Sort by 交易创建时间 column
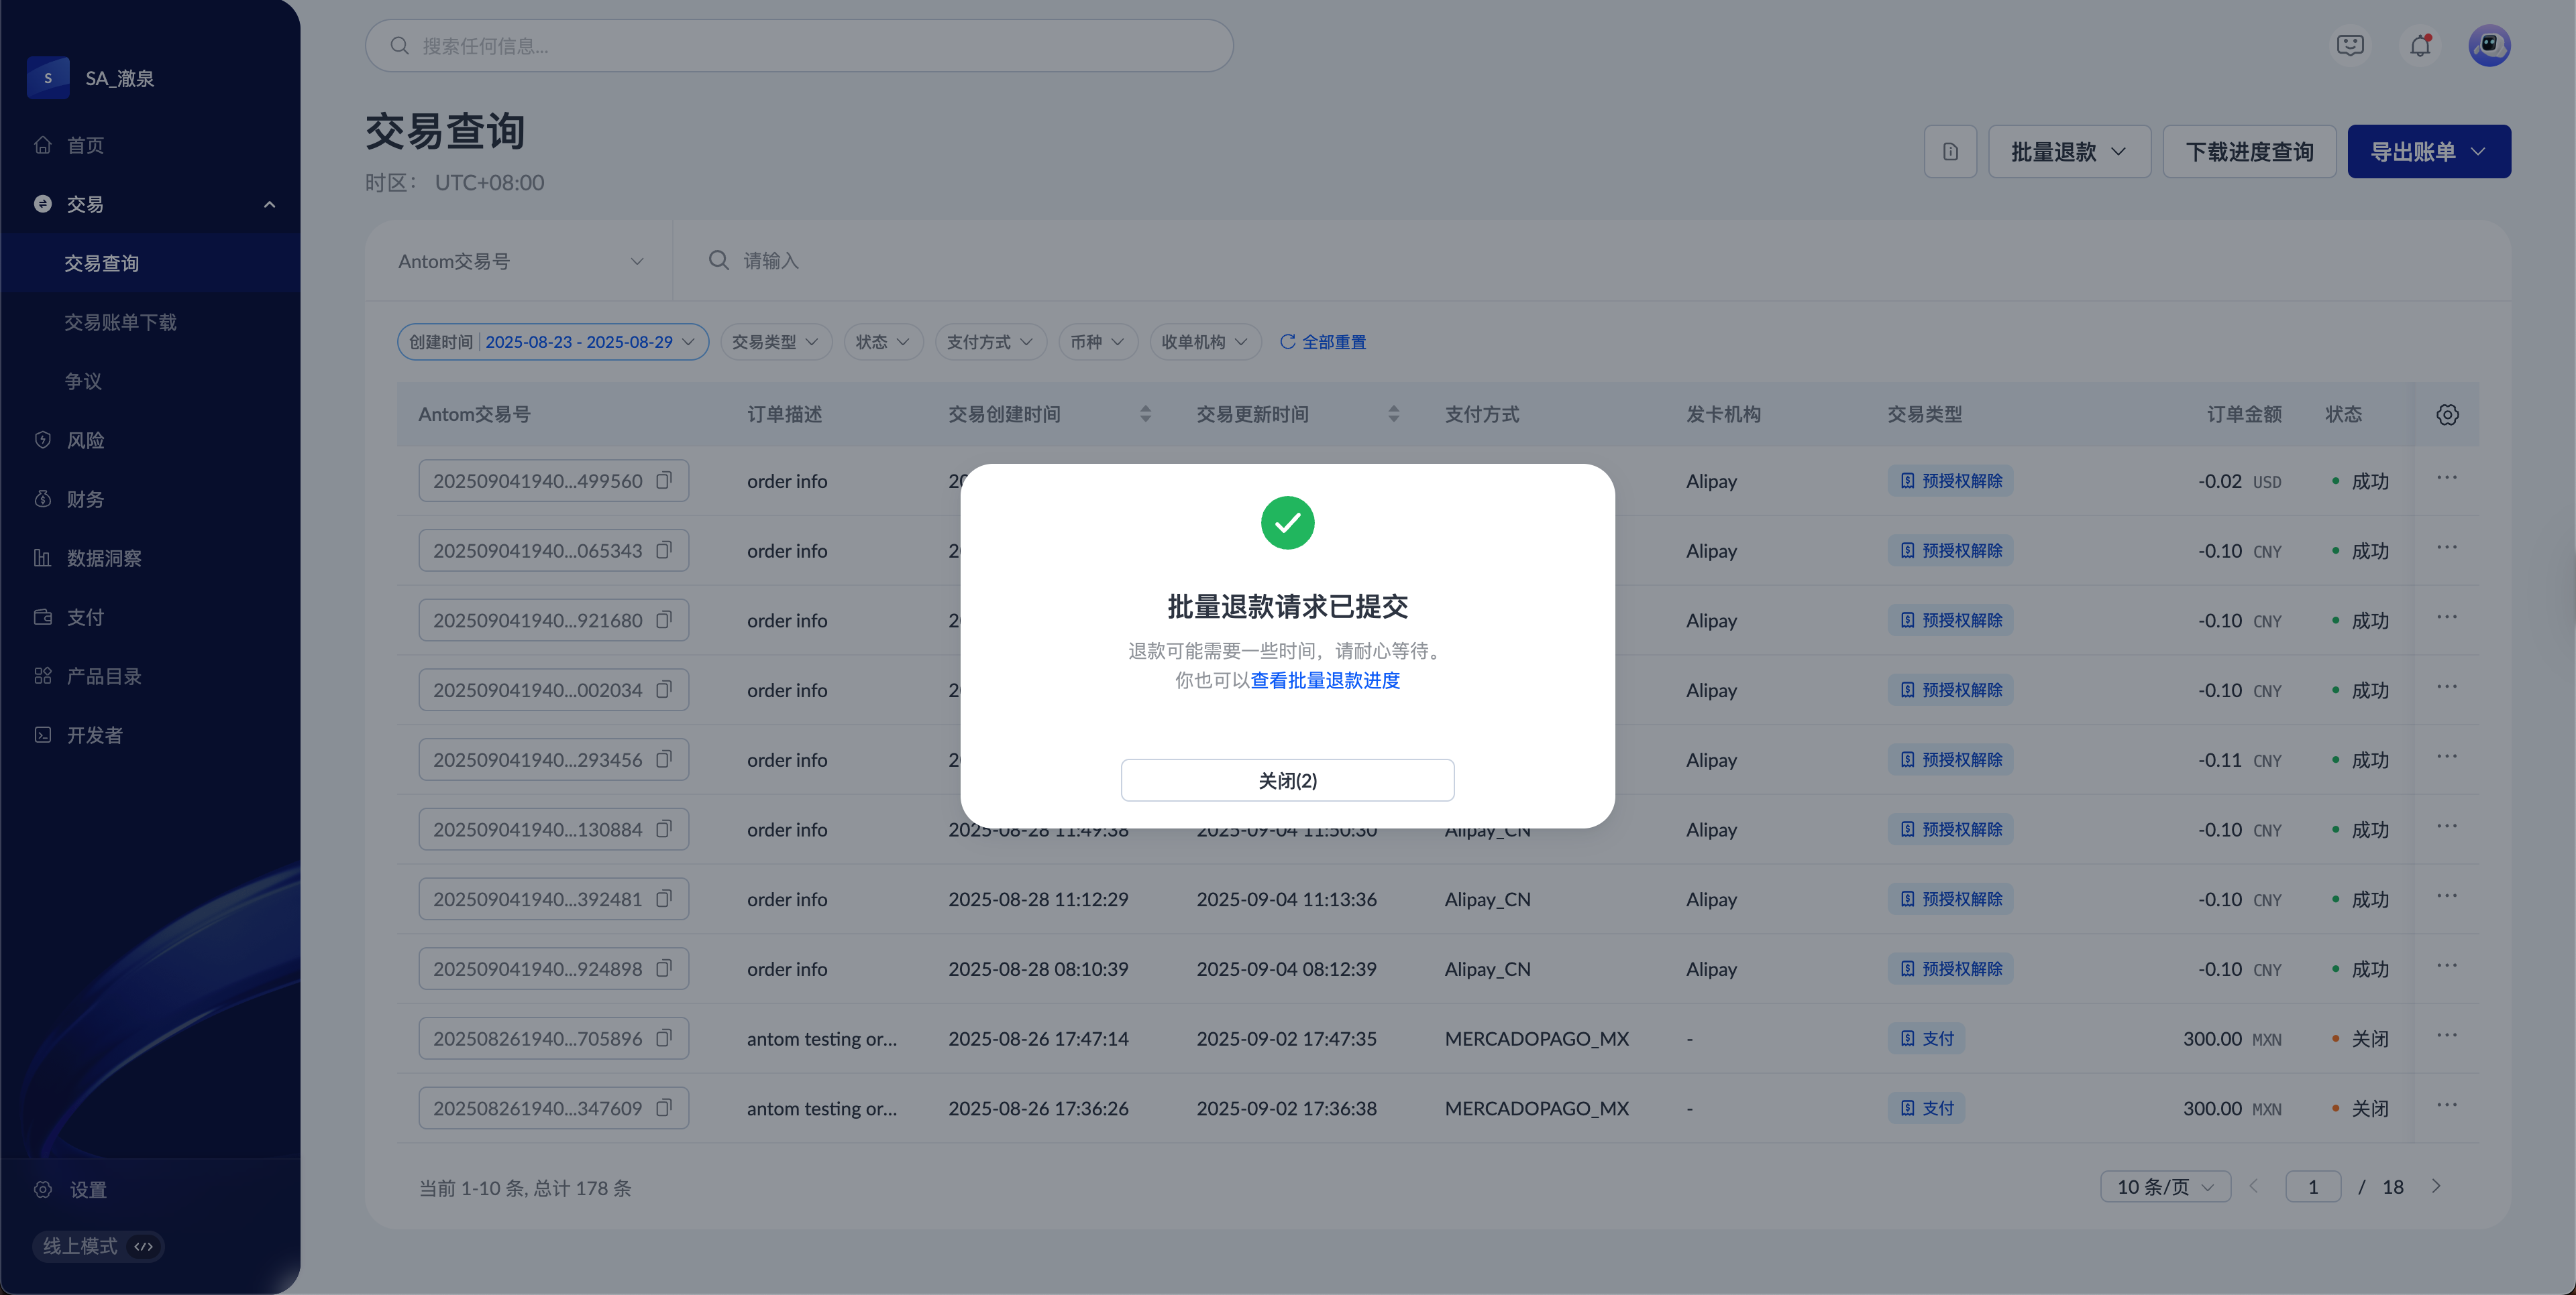 click(1145, 415)
